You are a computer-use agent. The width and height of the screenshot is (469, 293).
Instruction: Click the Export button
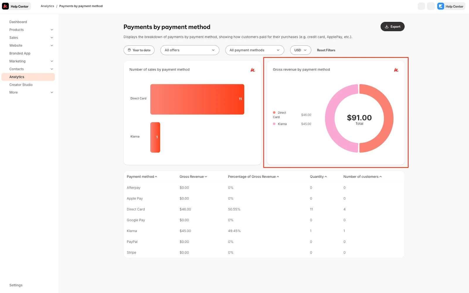pyautogui.click(x=392, y=26)
